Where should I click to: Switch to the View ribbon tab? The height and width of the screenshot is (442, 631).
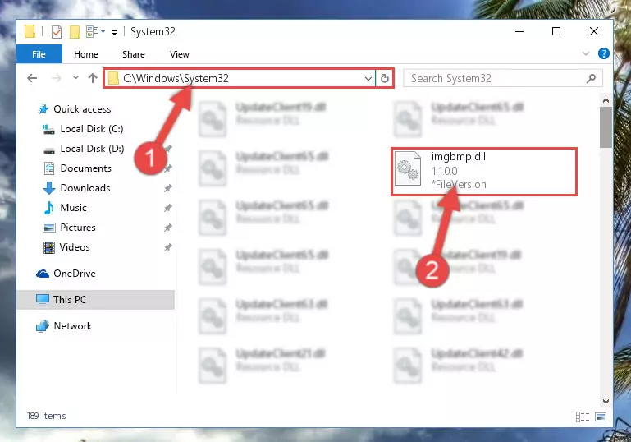pos(180,54)
